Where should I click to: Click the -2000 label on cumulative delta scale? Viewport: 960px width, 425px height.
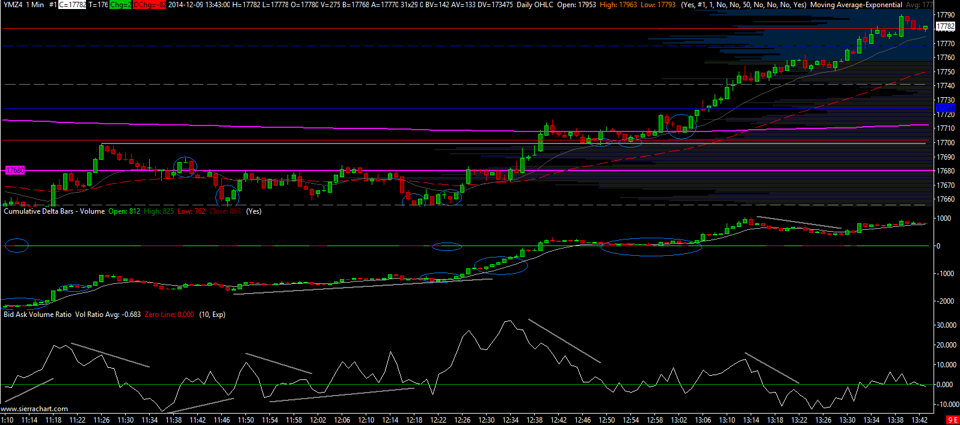click(945, 301)
